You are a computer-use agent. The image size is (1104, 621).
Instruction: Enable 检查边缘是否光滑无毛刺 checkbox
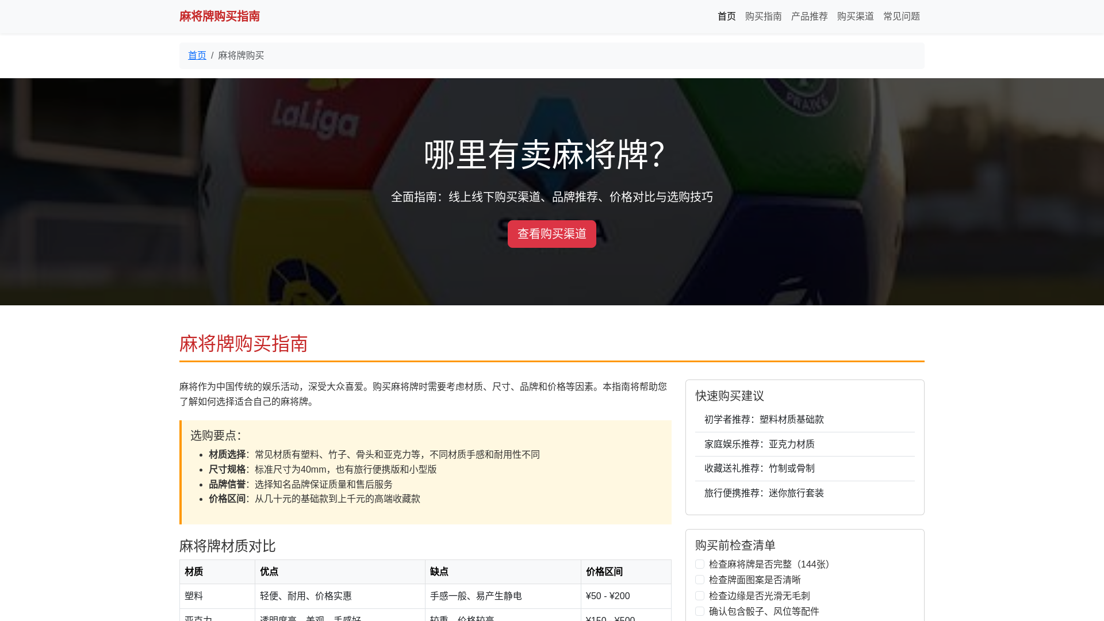700,596
